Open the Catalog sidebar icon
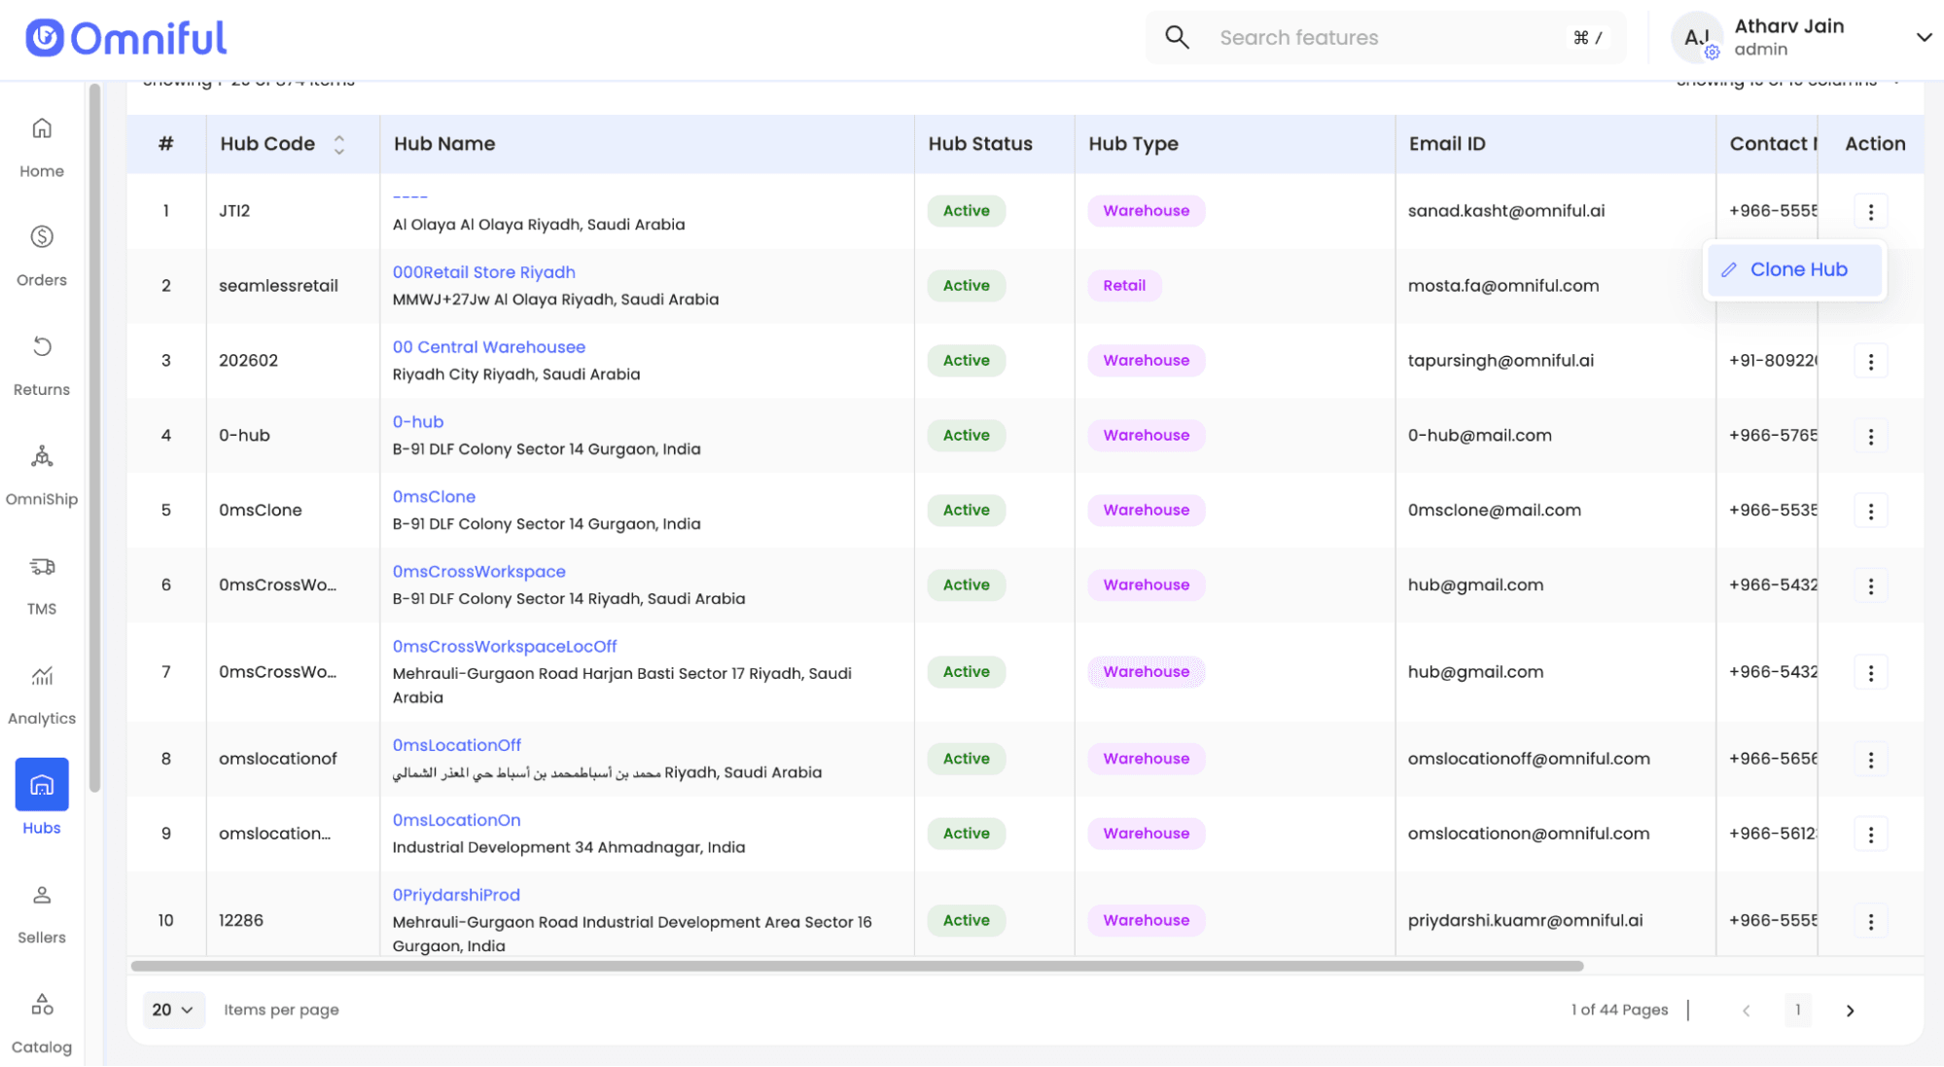This screenshot has height=1067, width=1944. [42, 1005]
